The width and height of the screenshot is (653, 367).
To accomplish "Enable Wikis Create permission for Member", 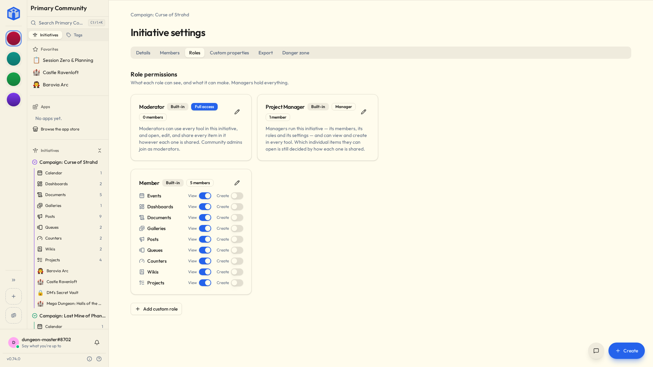I will coord(237,272).
